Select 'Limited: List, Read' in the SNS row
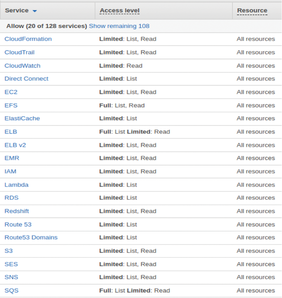 click(128, 277)
